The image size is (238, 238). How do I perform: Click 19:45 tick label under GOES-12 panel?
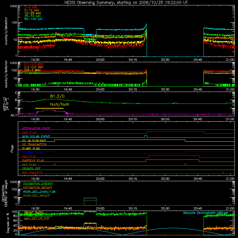(68, 119)
